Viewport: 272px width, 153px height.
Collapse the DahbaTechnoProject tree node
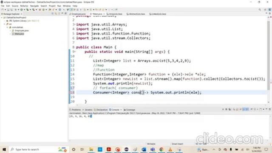point(2,17)
